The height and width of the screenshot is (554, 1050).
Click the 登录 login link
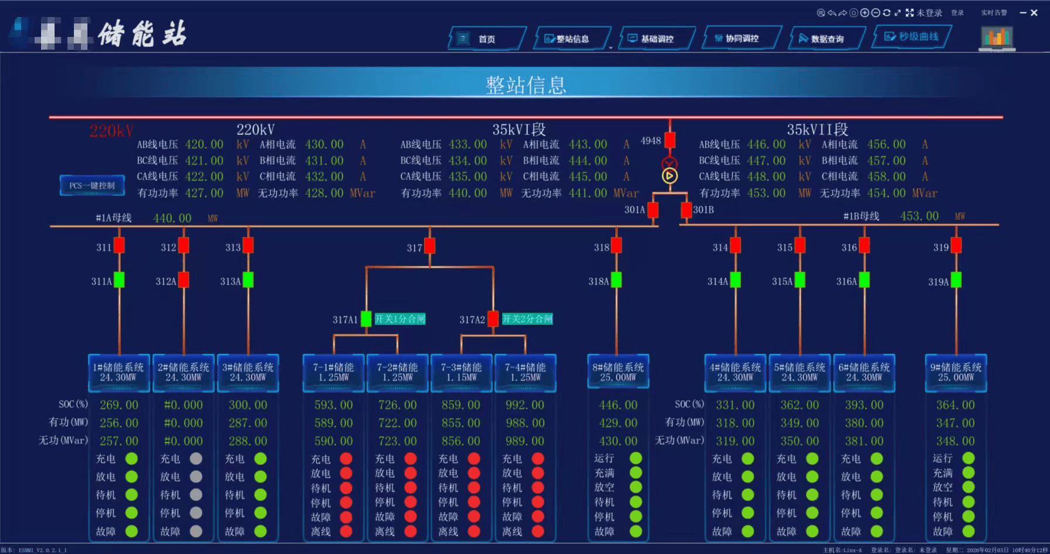pyautogui.click(x=957, y=13)
